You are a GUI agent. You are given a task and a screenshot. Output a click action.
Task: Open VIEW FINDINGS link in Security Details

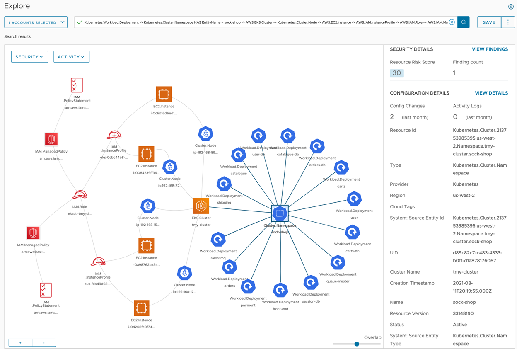tap(490, 49)
